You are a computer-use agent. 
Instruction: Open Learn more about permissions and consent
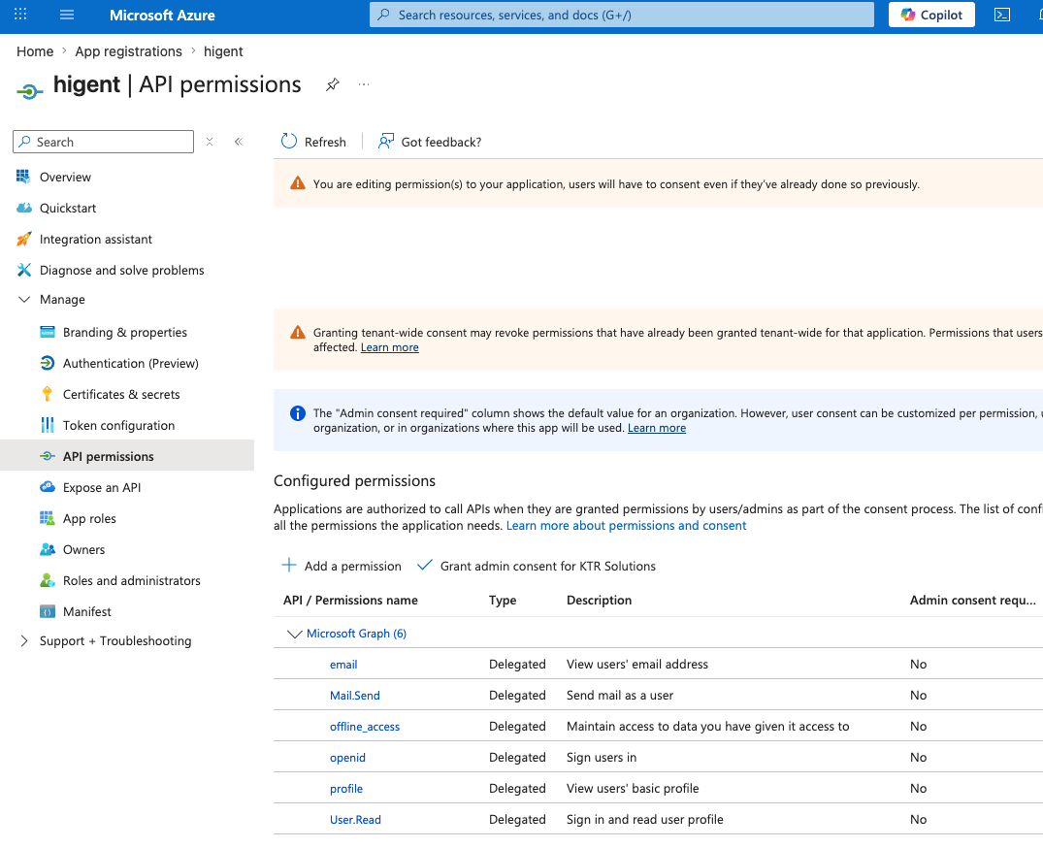tap(626, 526)
